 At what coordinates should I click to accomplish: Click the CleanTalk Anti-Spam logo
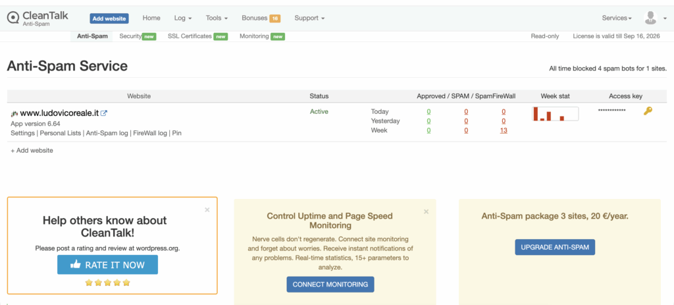(38, 18)
